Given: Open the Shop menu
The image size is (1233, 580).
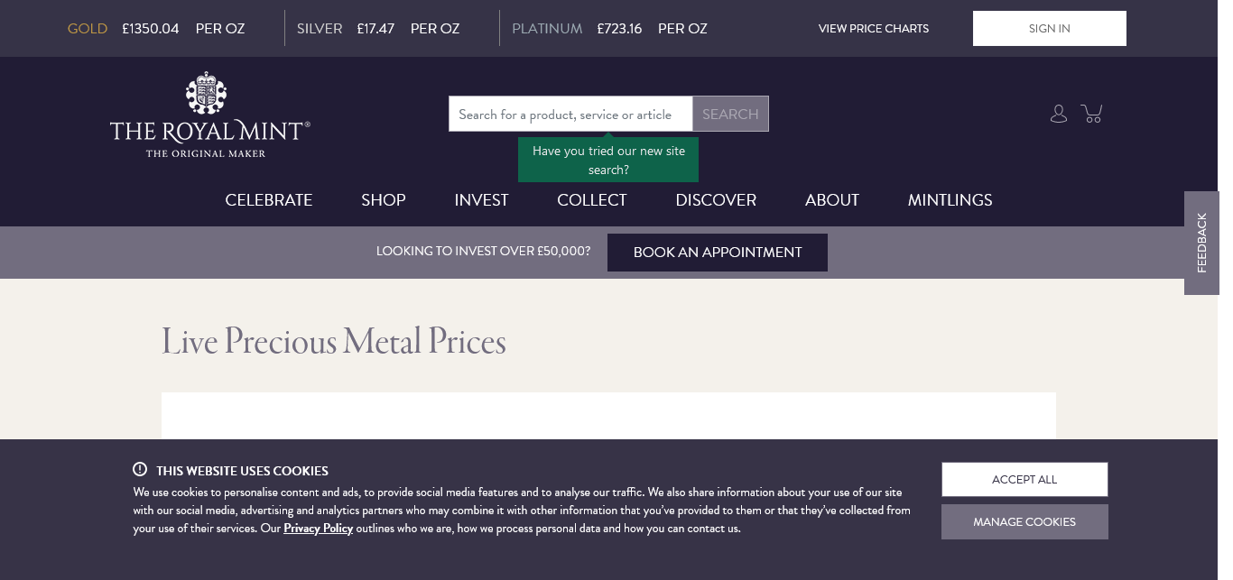Looking at the screenshot, I should coord(384,200).
